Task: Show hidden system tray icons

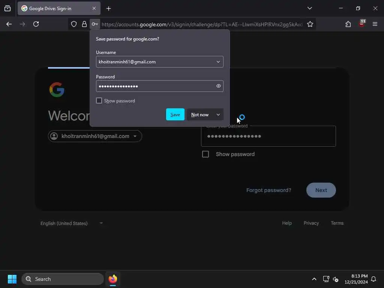Action: (314, 279)
